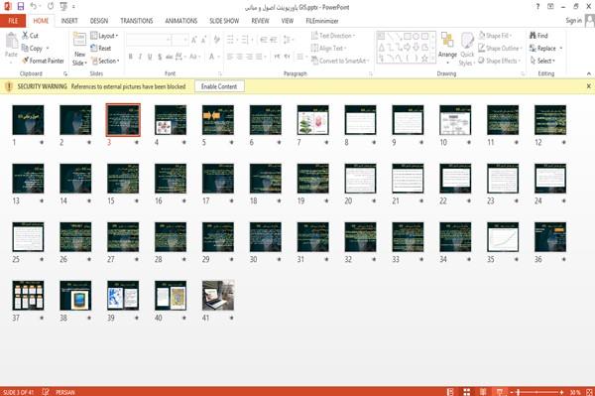
Task: Expand Shape Fill options
Action: (x=495, y=36)
